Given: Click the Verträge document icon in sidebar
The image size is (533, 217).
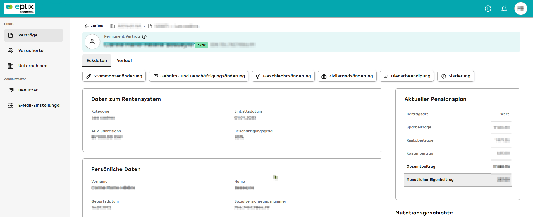Looking at the screenshot, I should click(x=11, y=35).
